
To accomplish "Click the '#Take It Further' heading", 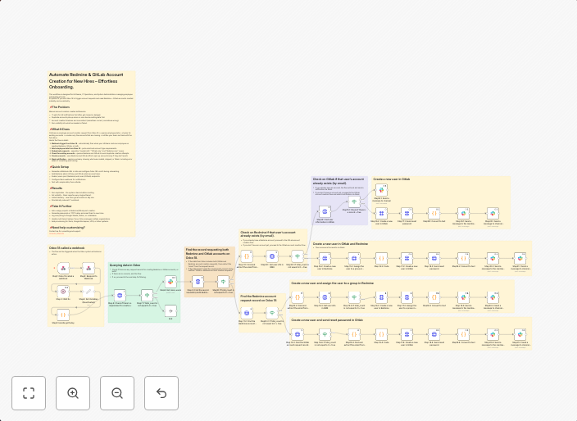I will [x=61, y=206].
